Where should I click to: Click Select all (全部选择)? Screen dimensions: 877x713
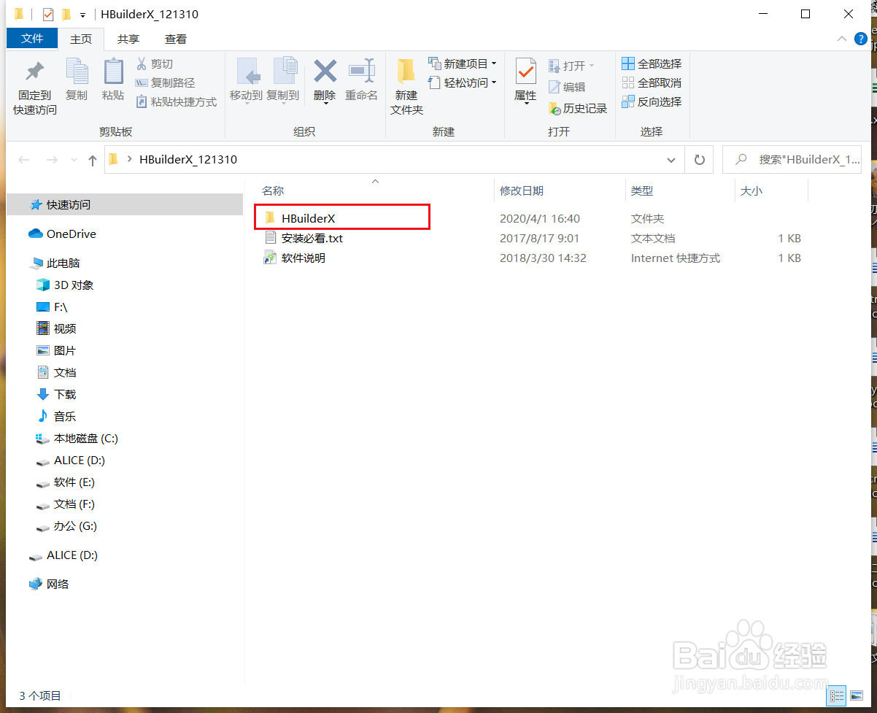[x=652, y=64]
